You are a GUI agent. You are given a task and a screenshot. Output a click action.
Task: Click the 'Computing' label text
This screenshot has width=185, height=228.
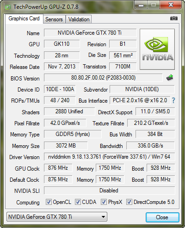(28, 203)
